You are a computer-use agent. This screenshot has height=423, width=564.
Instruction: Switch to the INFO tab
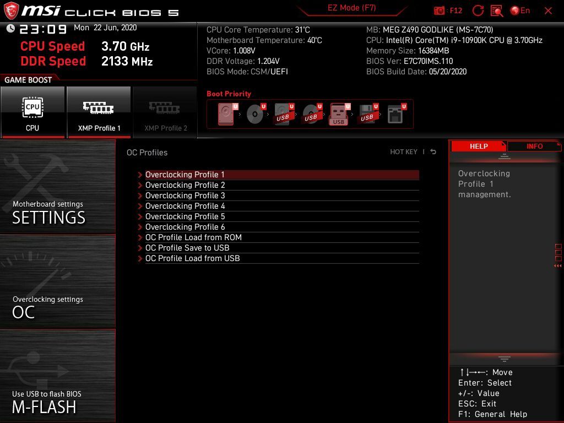tap(534, 147)
